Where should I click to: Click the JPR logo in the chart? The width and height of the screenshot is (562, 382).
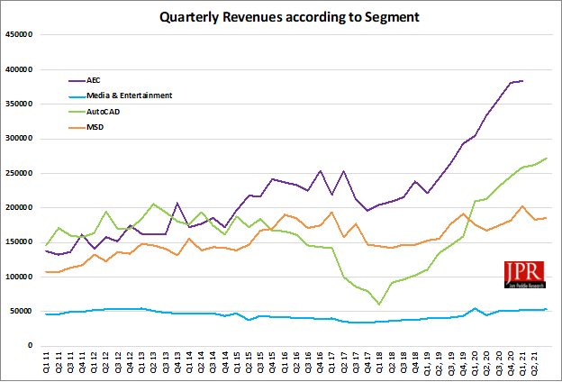[x=525, y=275]
